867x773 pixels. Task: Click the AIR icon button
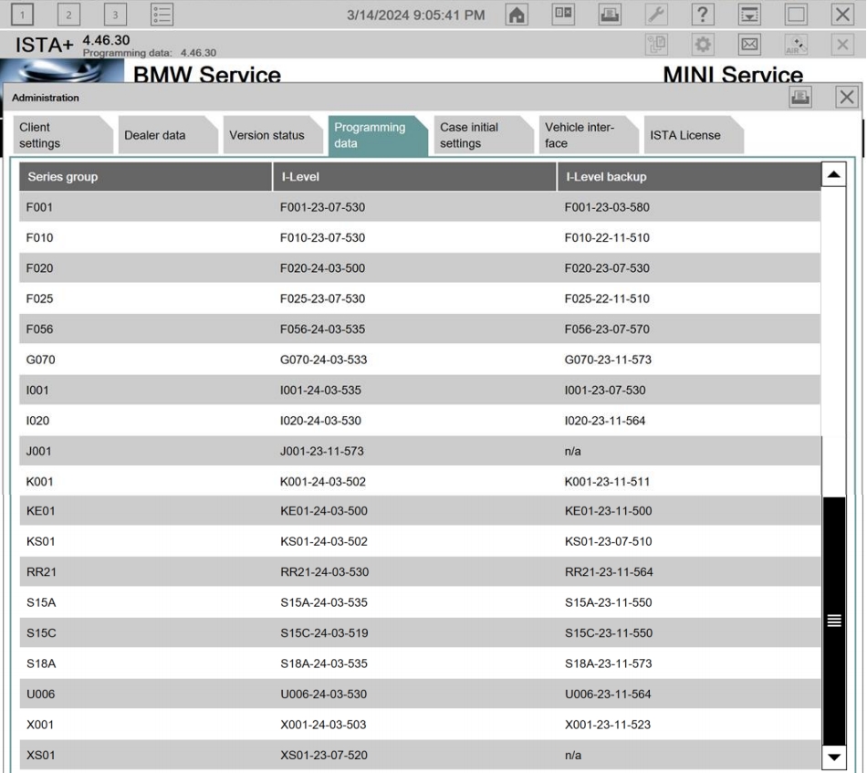coord(796,45)
